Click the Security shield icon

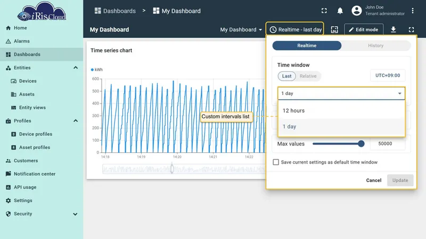coord(8,214)
